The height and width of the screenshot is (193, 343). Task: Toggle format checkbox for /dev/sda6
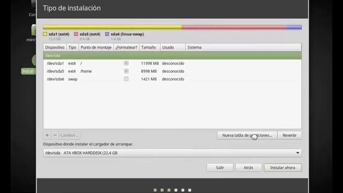pyautogui.click(x=126, y=79)
